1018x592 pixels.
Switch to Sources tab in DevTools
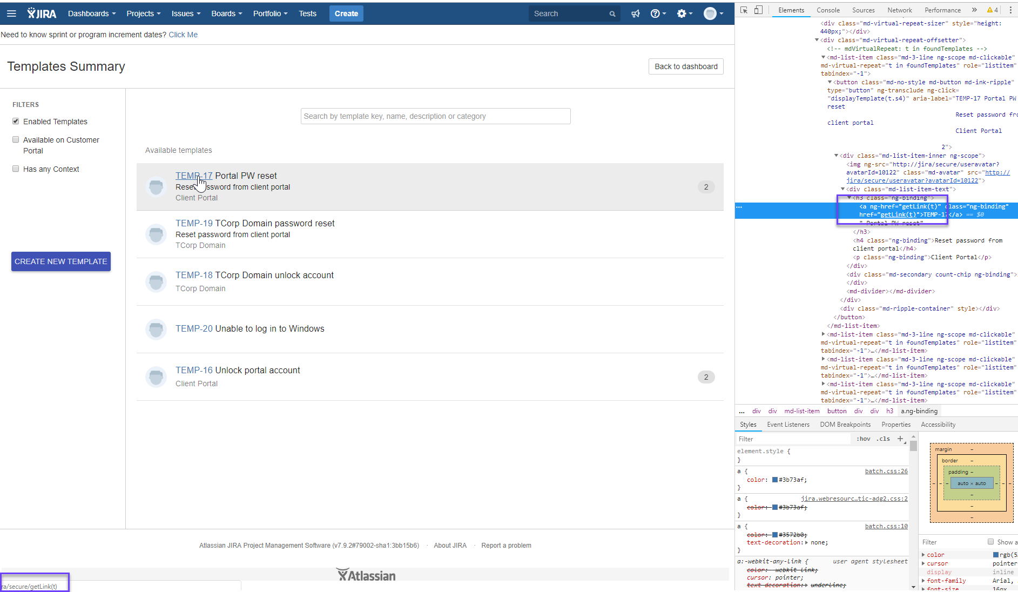pyautogui.click(x=863, y=10)
